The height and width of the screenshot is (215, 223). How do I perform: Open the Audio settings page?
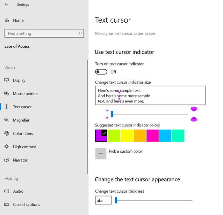click(x=18, y=191)
